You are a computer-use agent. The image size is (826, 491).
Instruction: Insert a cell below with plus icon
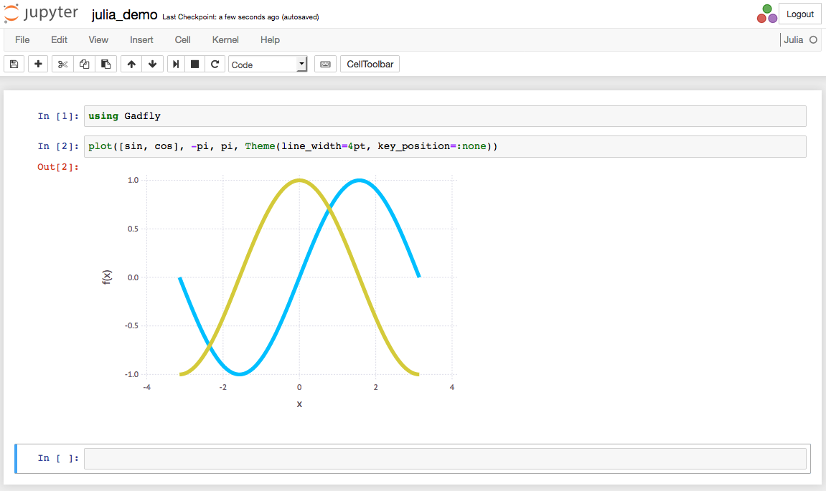point(38,65)
